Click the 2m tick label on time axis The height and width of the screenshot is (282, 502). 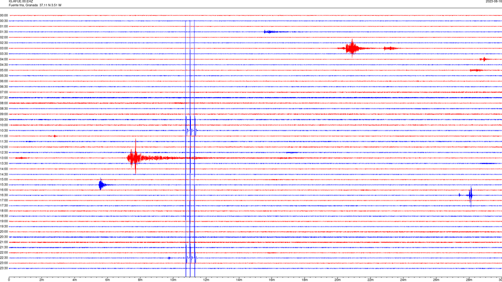coord(42,280)
